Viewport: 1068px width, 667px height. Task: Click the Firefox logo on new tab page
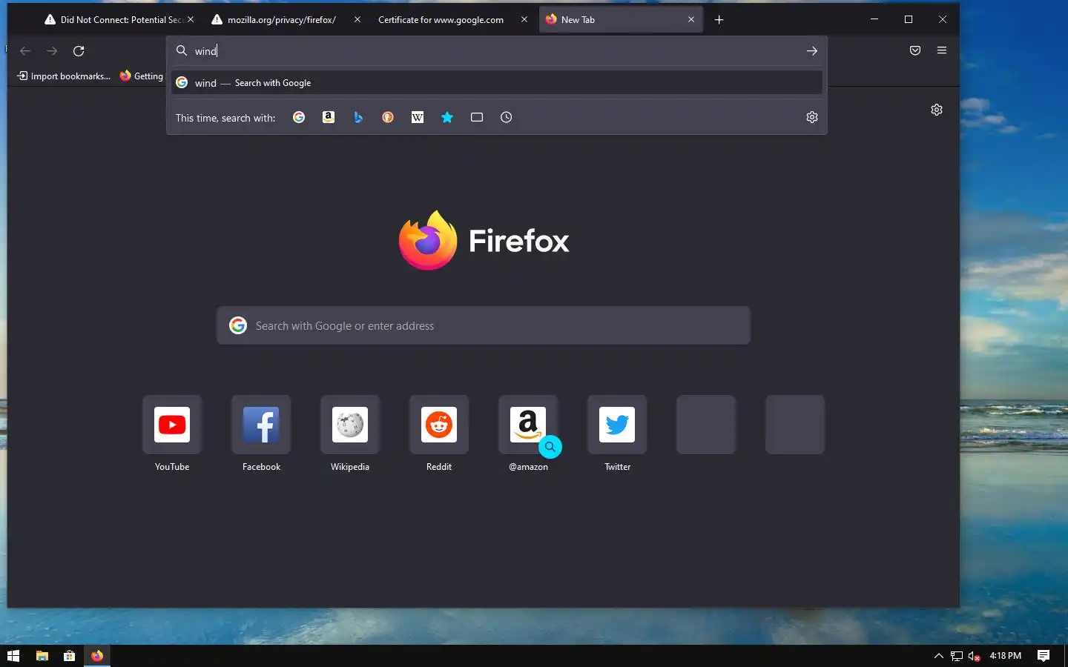pyautogui.click(x=484, y=240)
